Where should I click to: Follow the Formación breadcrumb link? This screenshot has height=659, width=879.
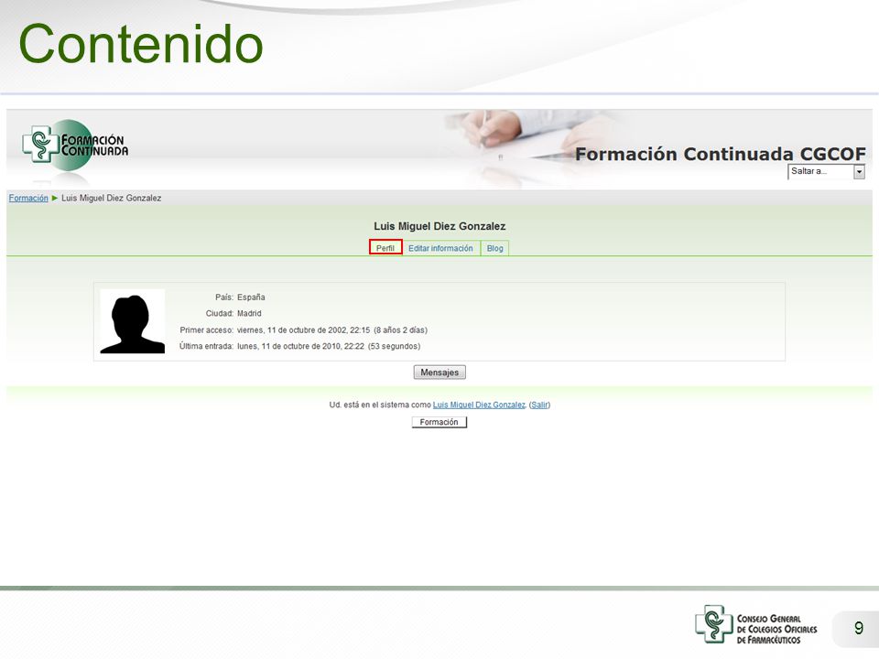coord(28,198)
